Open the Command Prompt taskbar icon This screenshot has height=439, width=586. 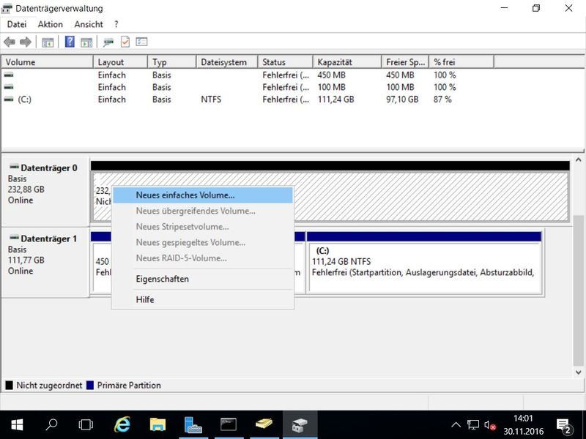[229, 424]
